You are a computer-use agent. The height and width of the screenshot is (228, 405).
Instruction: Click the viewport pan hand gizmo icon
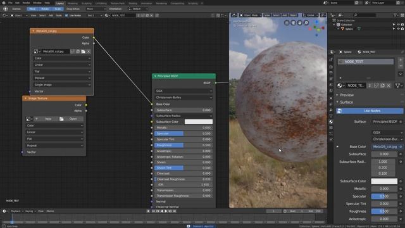click(299, 23)
